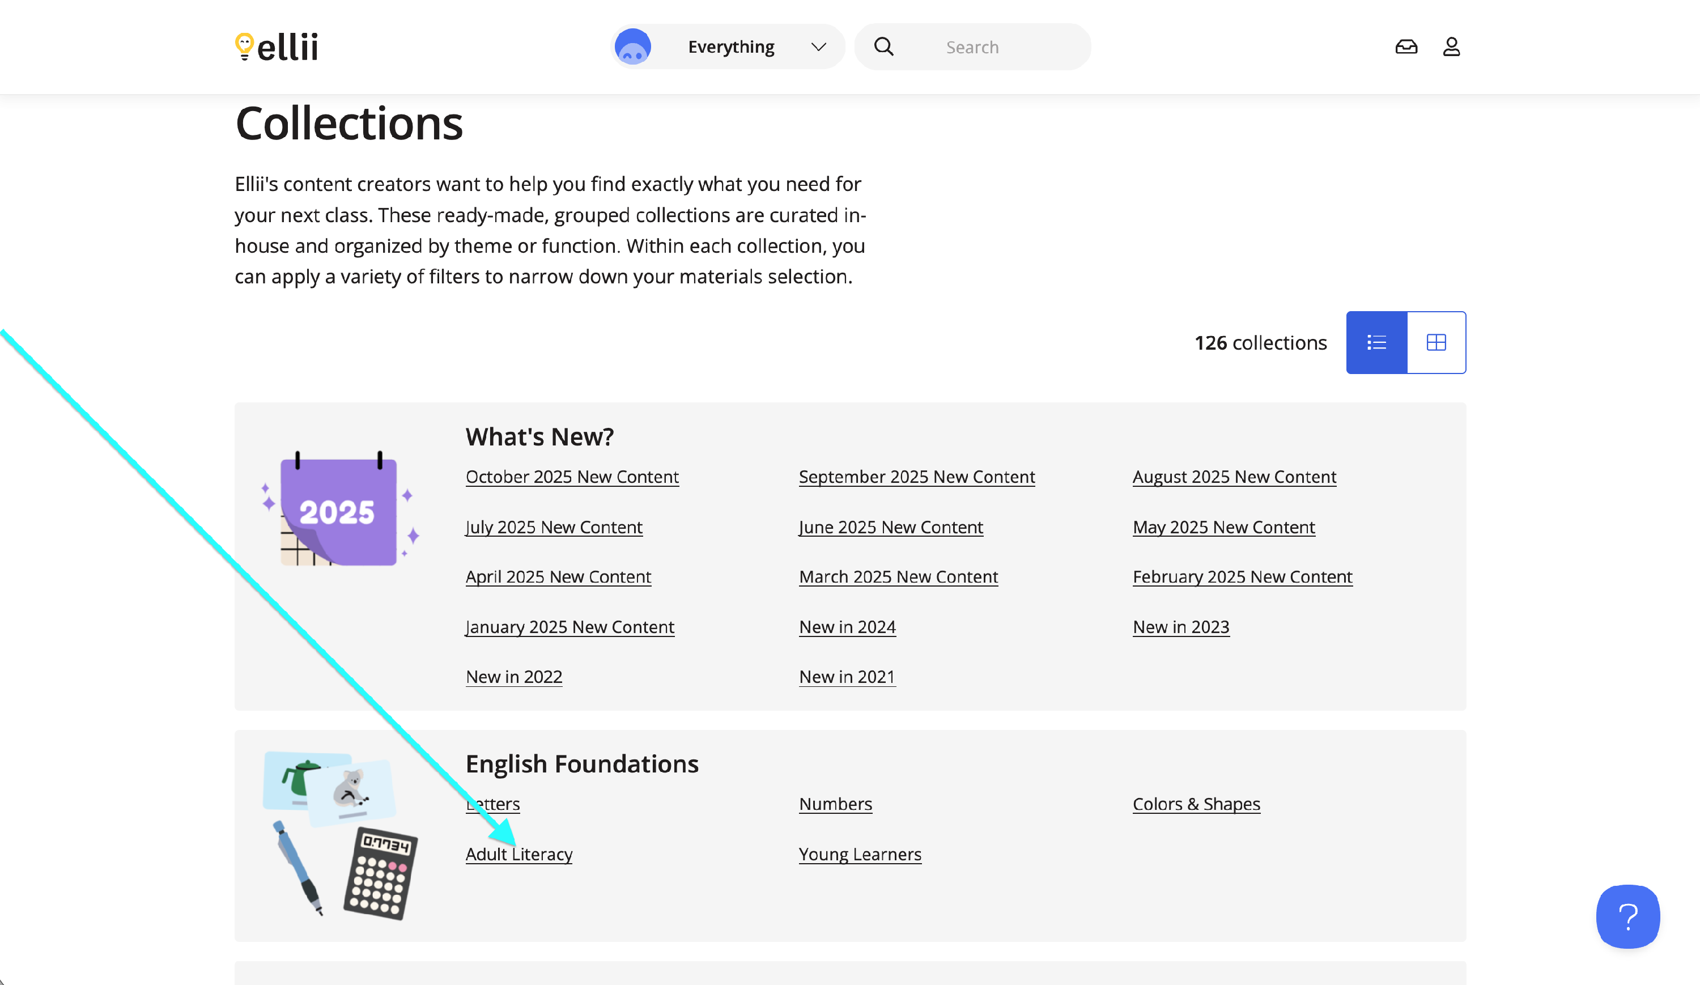Open the inbox tray icon

(1406, 46)
